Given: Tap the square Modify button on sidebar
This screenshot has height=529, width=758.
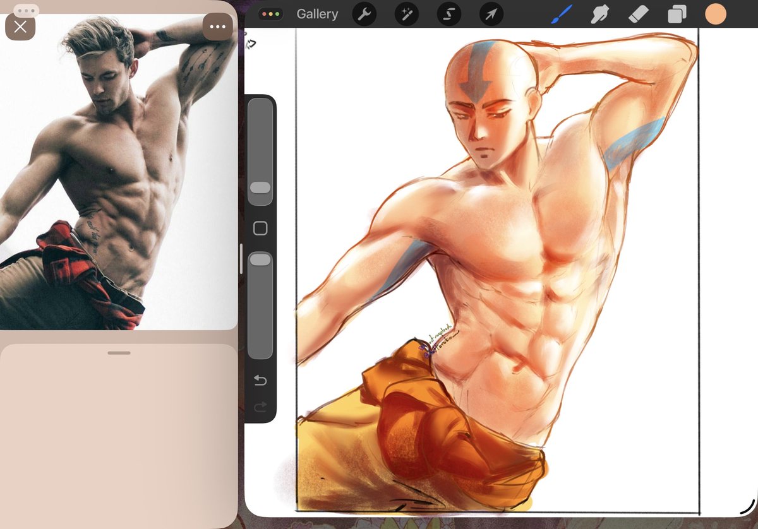Looking at the screenshot, I should (x=260, y=229).
